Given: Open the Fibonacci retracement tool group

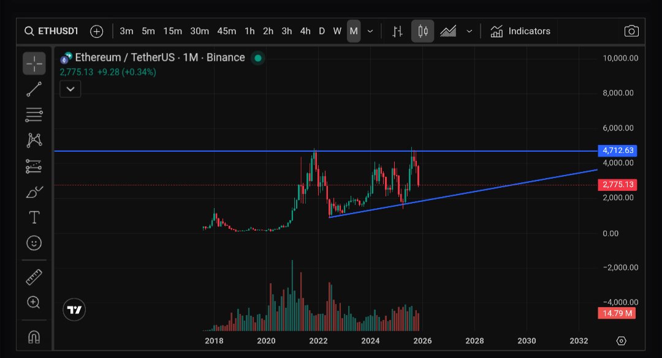Looking at the screenshot, I should (34, 114).
